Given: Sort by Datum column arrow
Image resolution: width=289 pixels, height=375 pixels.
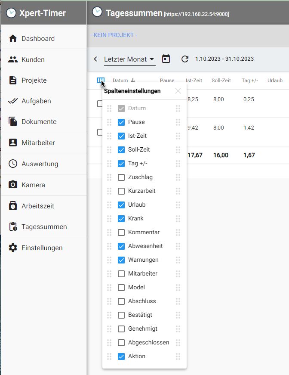Looking at the screenshot, I should point(133,81).
